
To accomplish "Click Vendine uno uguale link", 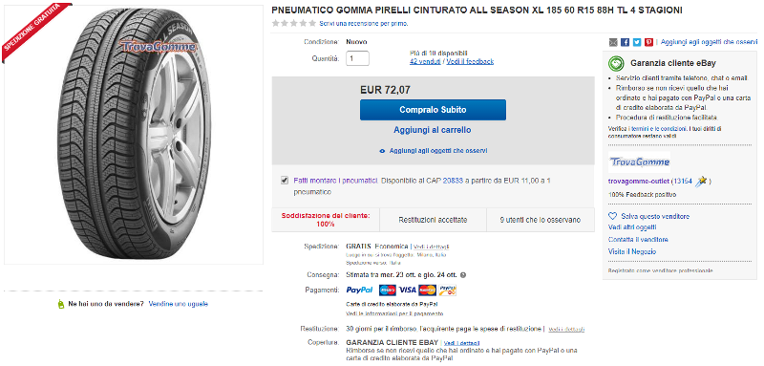I will click(179, 304).
